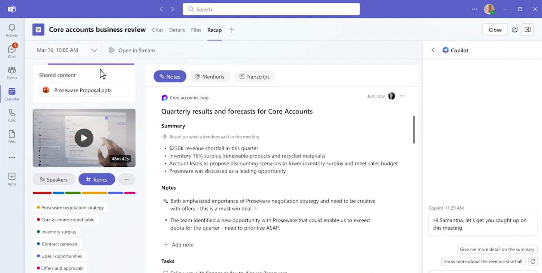Go to Teams in the sidebar
This screenshot has height=273, width=542.
tap(12, 73)
